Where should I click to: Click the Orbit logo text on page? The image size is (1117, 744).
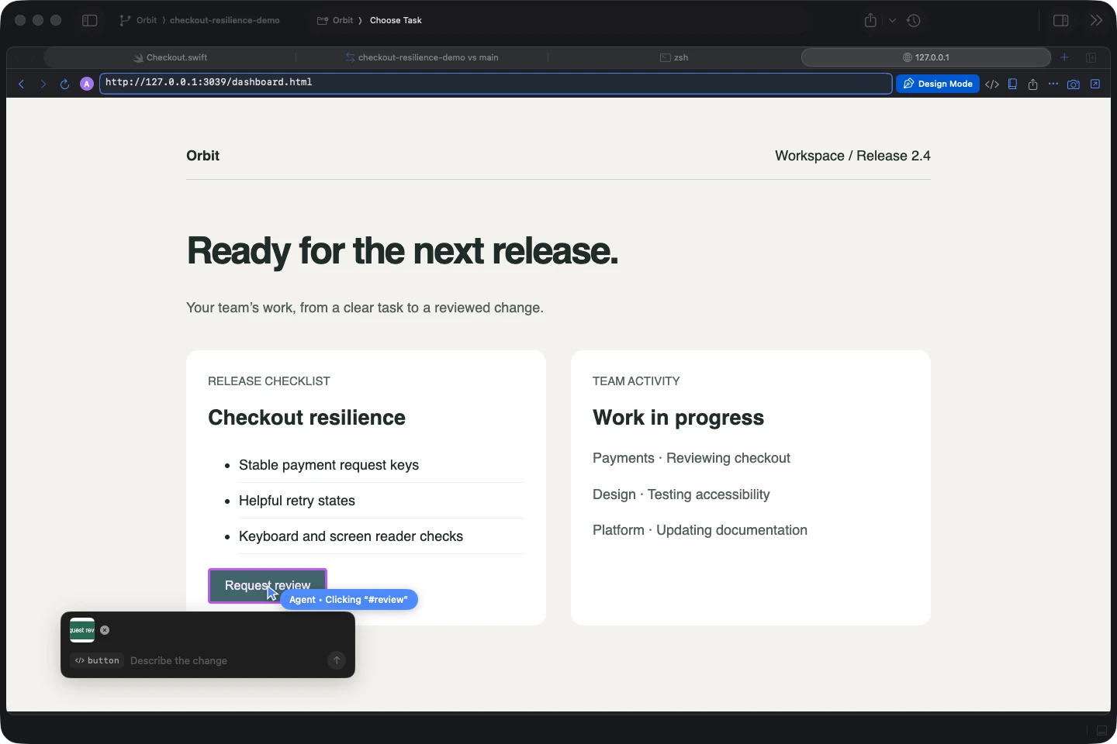[202, 156]
